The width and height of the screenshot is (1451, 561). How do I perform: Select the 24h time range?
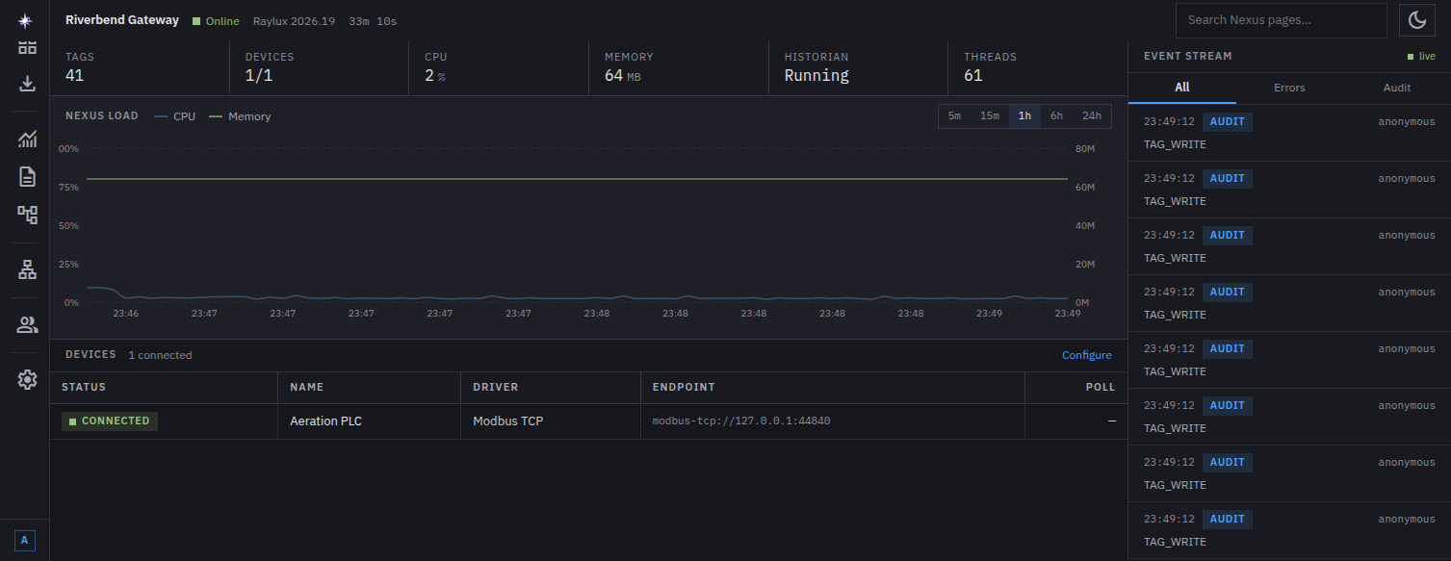(1092, 116)
